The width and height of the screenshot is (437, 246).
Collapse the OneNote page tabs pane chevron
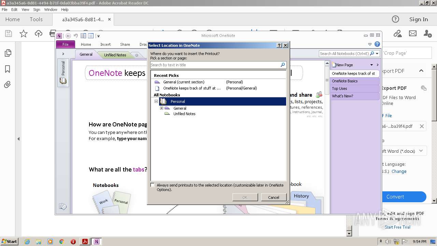tap(377, 65)
